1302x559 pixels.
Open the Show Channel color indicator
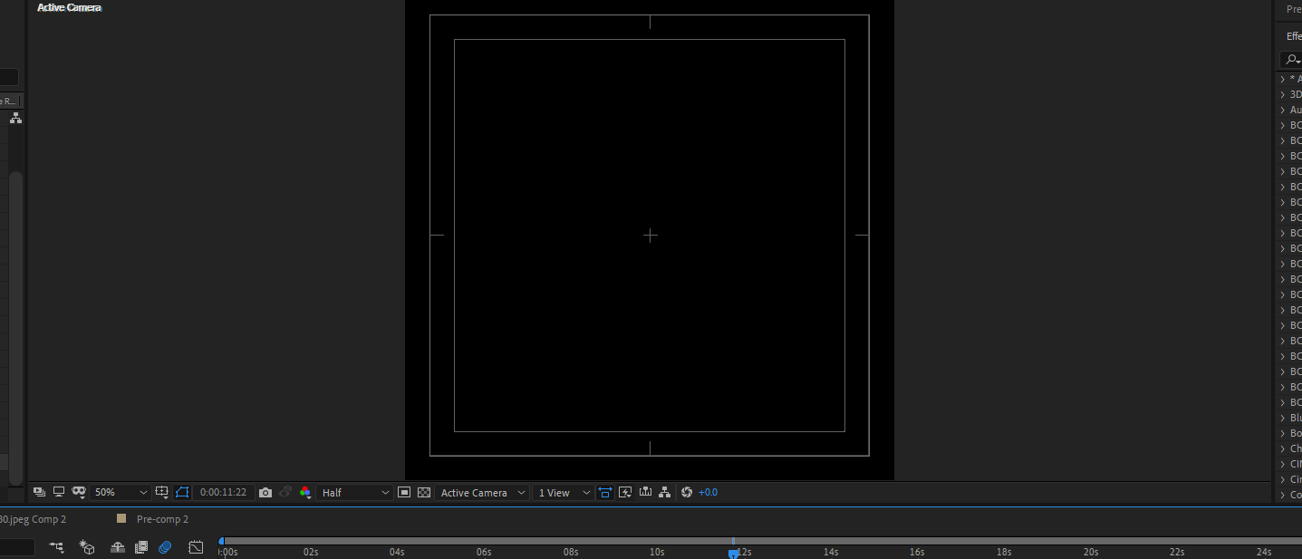click(305, 492)
